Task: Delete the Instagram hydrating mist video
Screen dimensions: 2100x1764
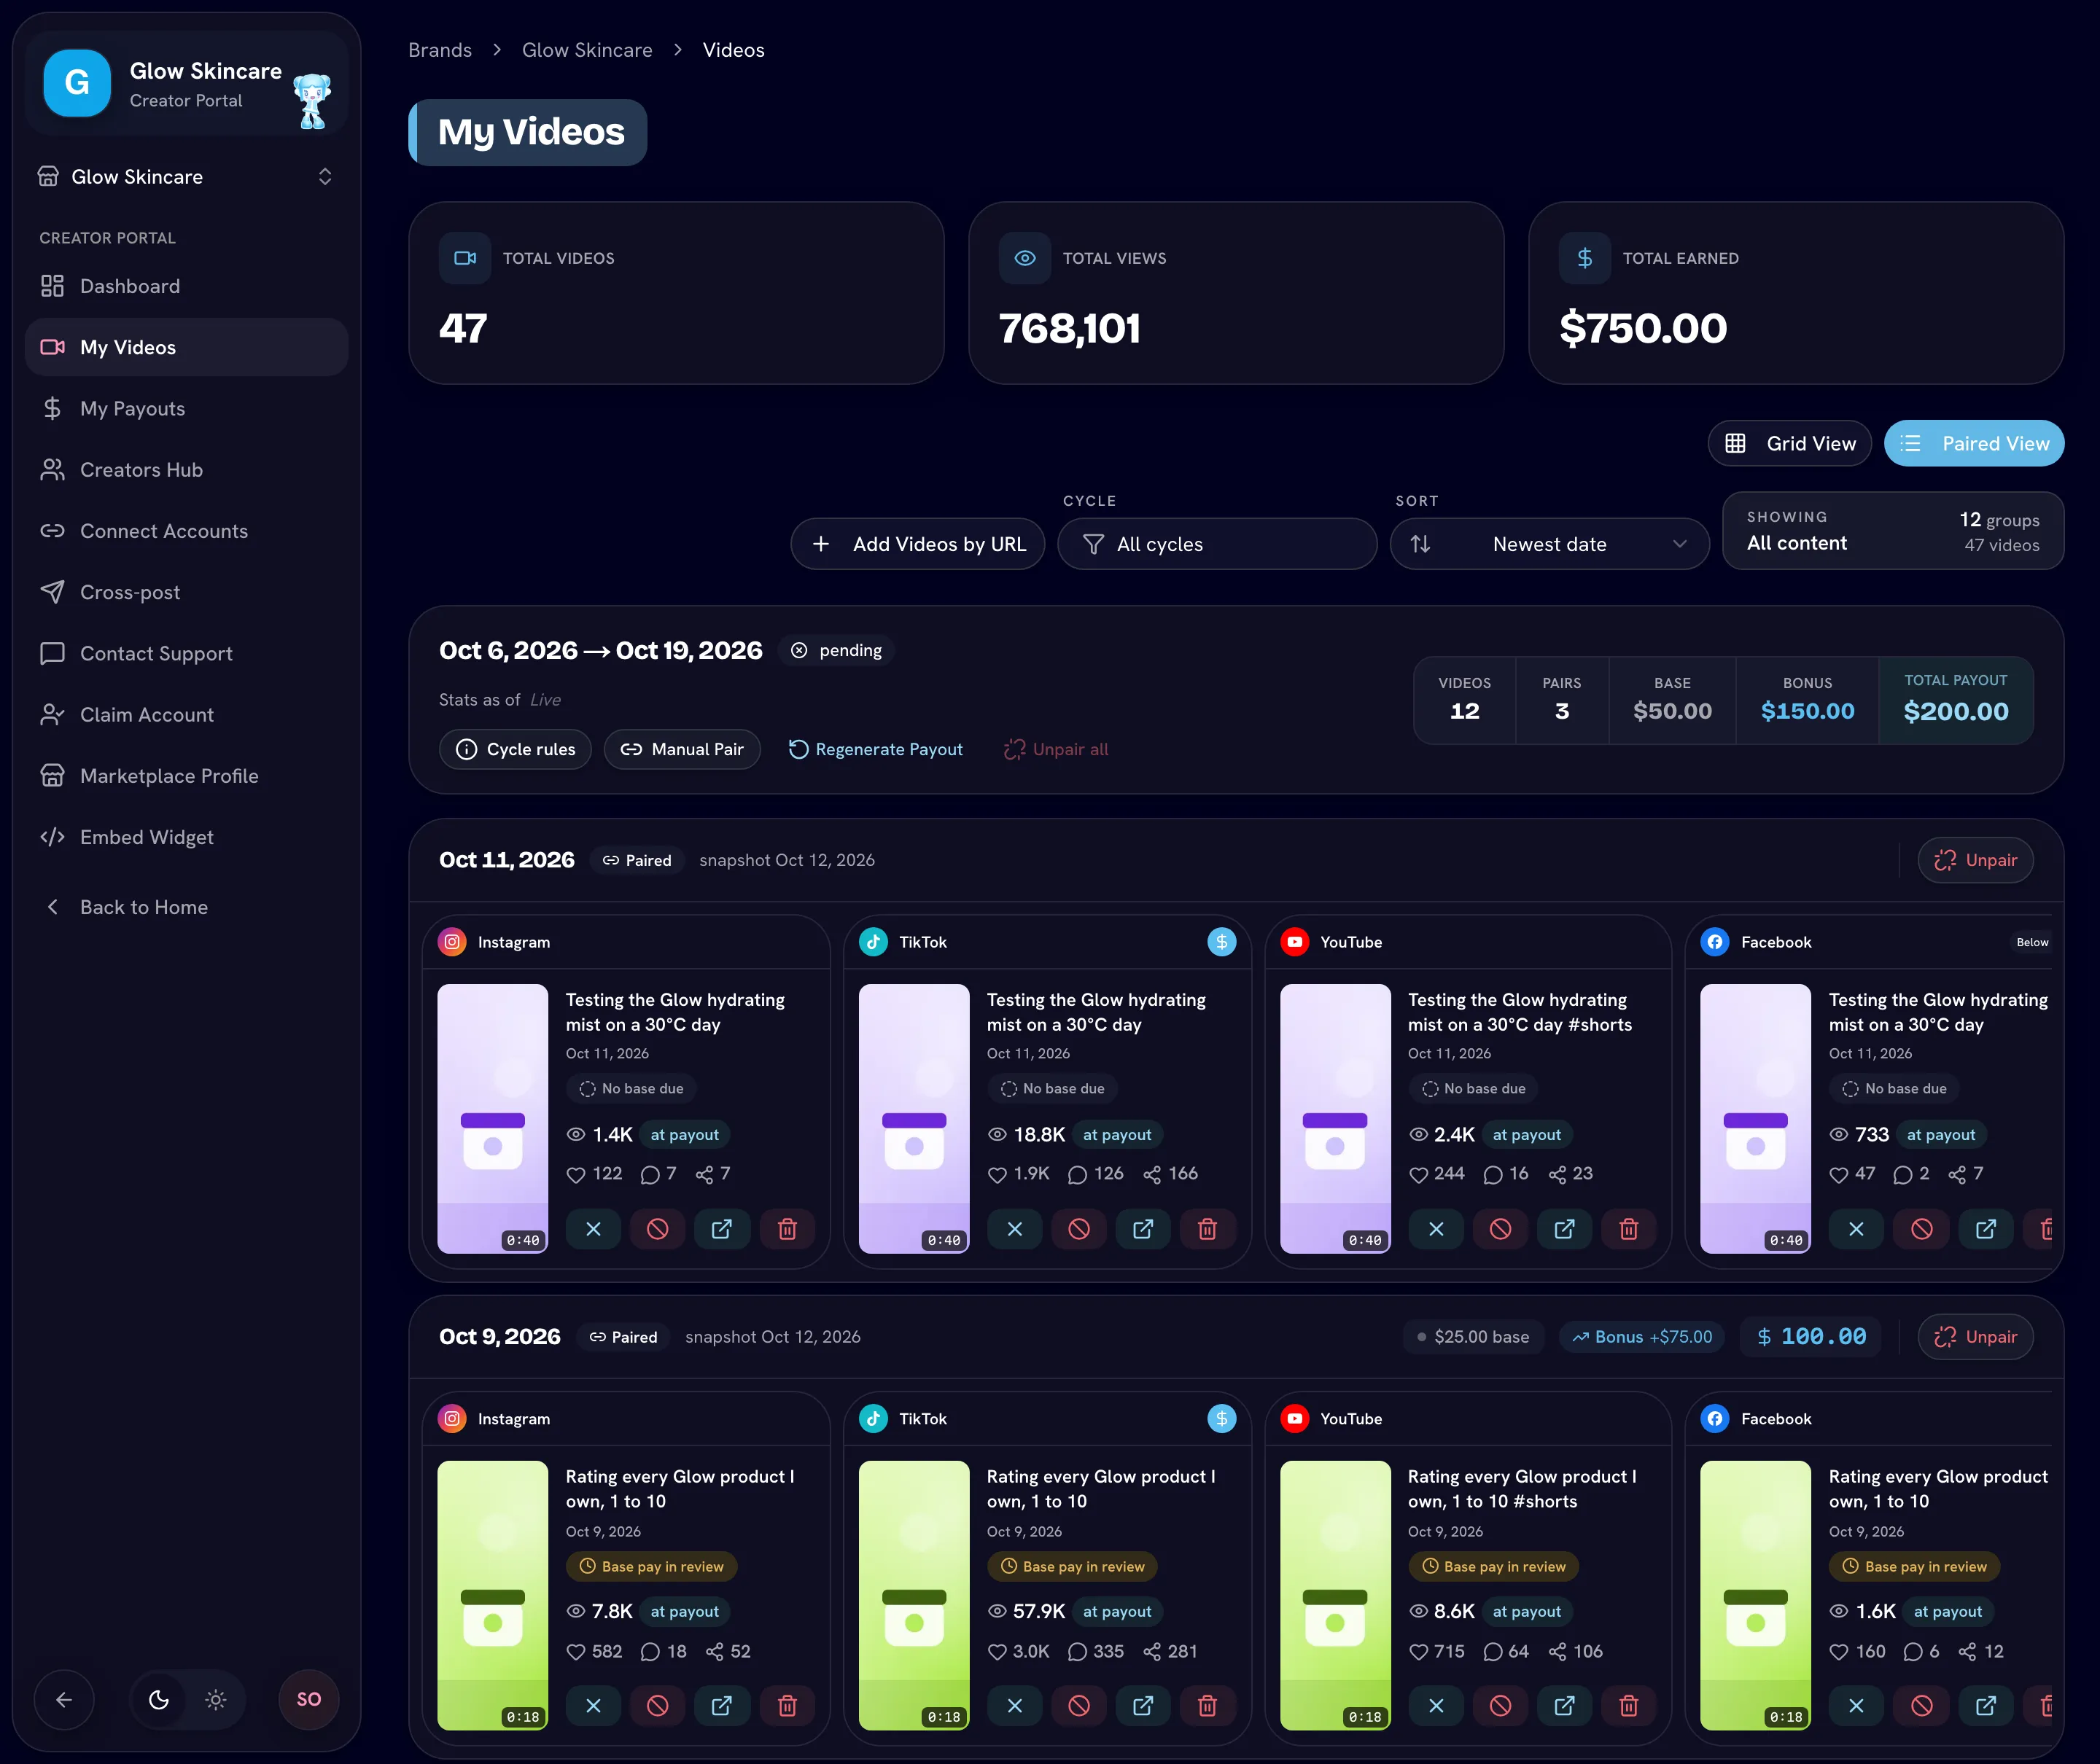Action: click(x=787, y=1229)
